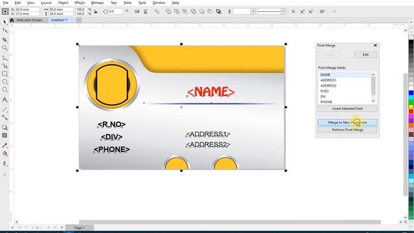Click the Welcome Screen home icon
Viewport: 414px width, 233px height.
coord(12,20)
